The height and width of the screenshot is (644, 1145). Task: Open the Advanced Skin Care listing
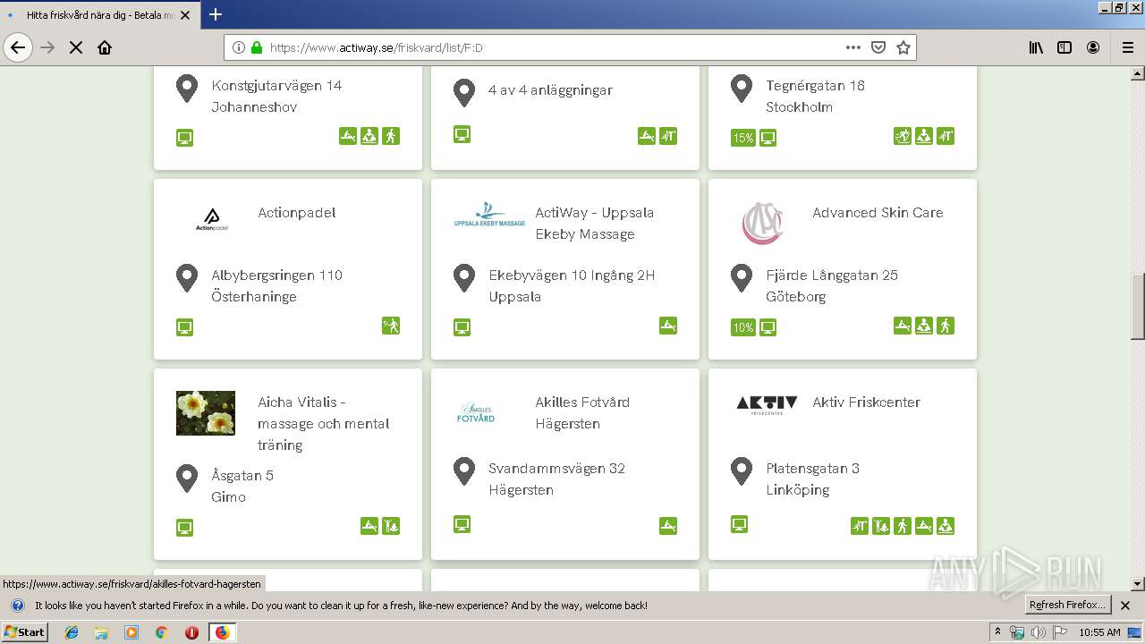(x=878, y=213)
